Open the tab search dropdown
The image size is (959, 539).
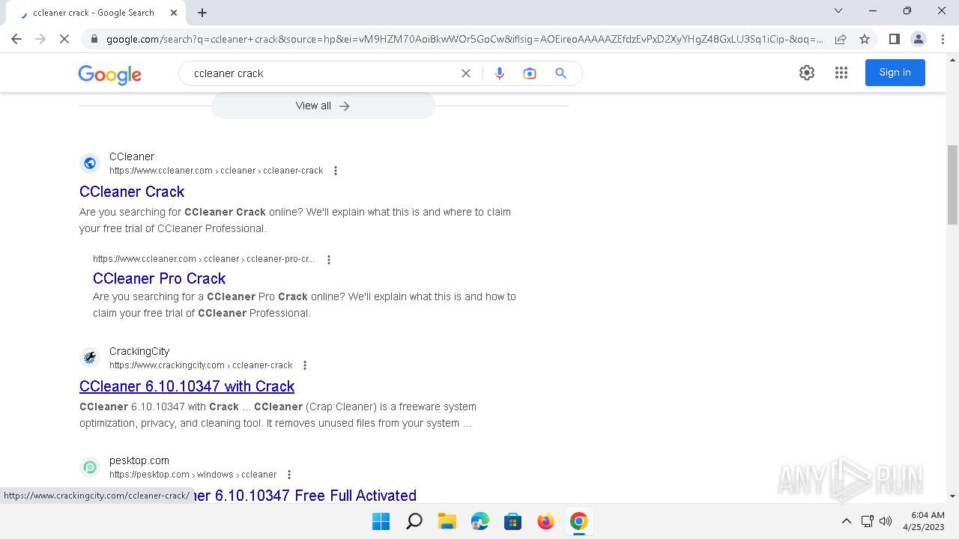click(838, 10)
